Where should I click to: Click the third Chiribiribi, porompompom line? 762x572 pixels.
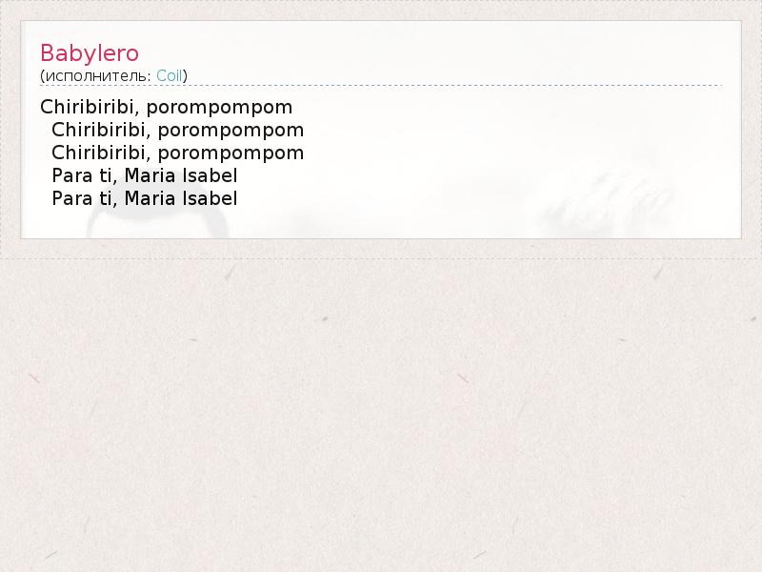(177, 153)
